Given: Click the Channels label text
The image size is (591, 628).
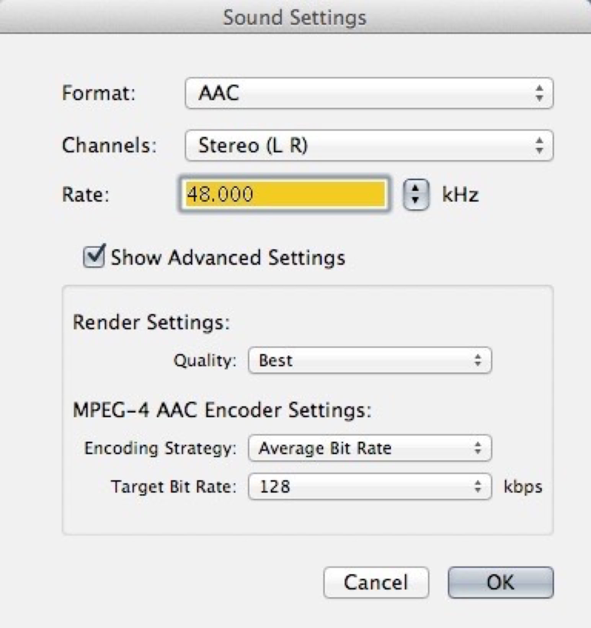Looking at the screenshot, I should click(109, 146).
